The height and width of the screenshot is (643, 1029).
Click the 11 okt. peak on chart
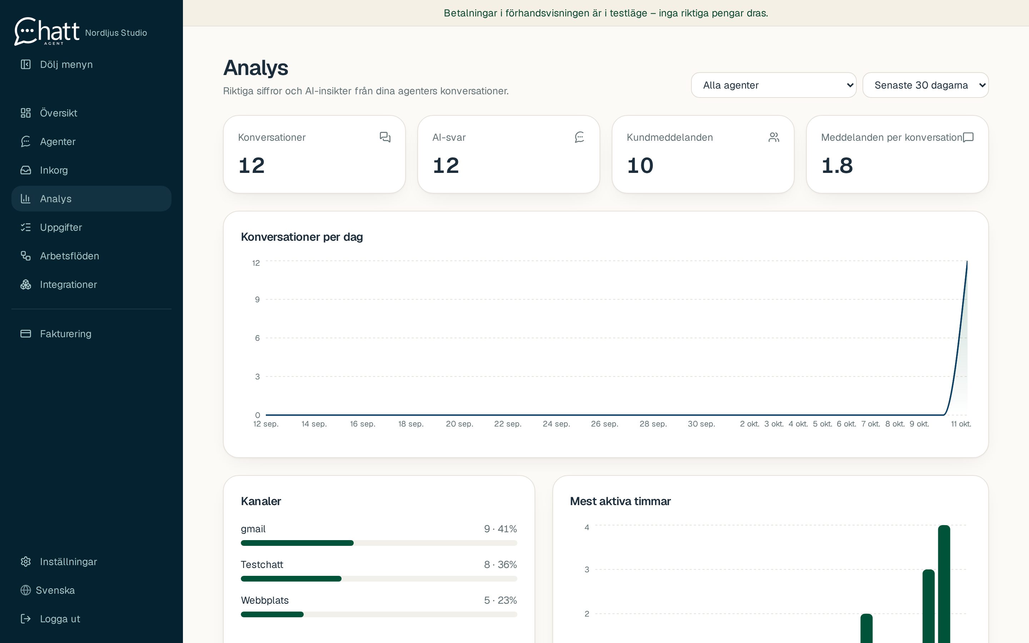966,261
